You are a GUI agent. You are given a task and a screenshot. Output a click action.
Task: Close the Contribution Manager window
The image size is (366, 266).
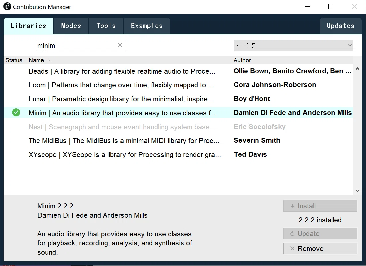tap(354, 7)
